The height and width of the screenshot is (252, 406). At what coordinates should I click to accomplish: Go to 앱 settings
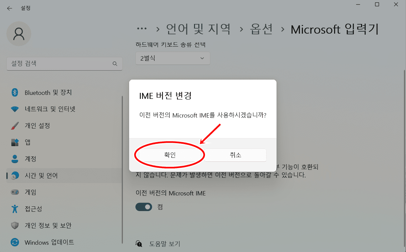[x=64, y=142]
